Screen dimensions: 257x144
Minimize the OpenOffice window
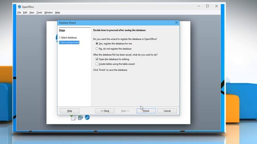tap(199, 6)
